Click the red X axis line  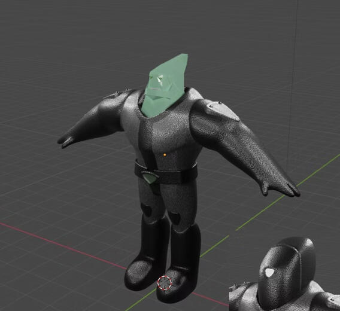coord(63,245)
